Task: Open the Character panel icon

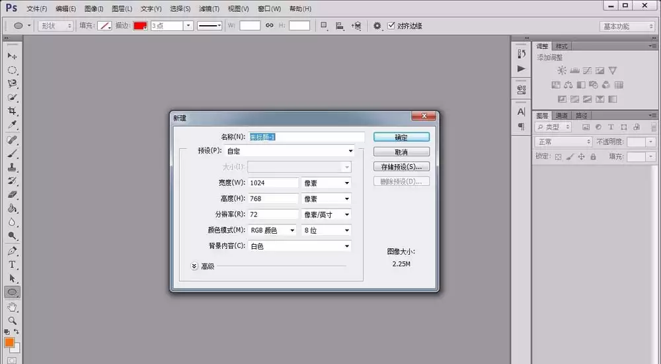Action: point(522,112)
